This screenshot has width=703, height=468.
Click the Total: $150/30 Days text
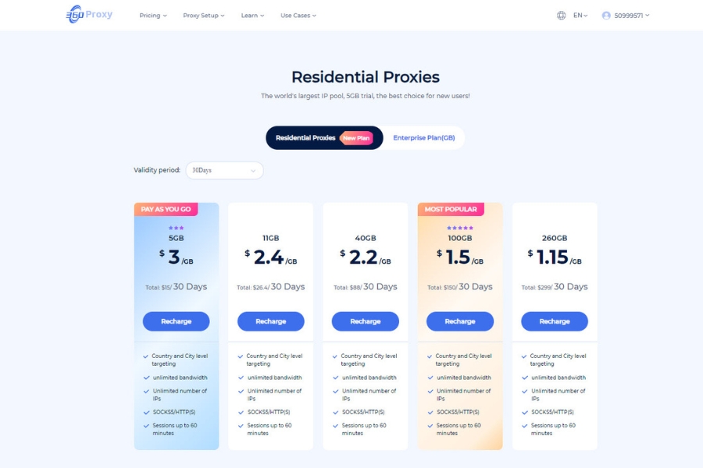460,286
